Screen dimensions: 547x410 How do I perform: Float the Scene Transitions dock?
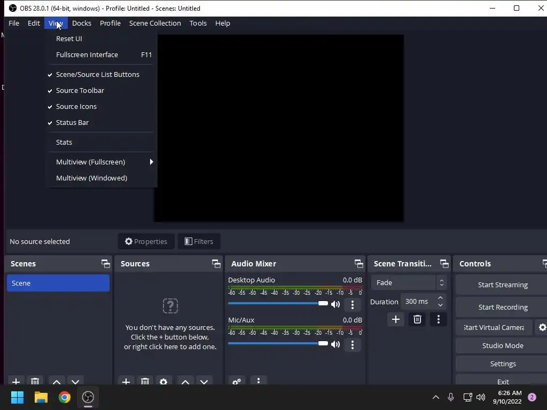444,264
